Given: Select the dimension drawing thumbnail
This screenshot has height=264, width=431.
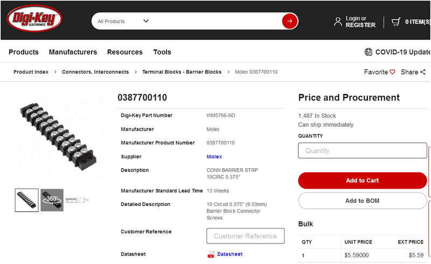Looking at the screenshot, I should click(77, 200).
